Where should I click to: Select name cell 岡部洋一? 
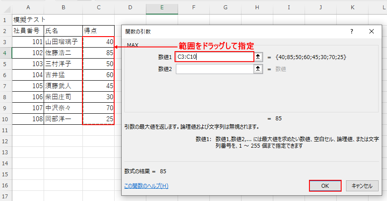point(63,119)
